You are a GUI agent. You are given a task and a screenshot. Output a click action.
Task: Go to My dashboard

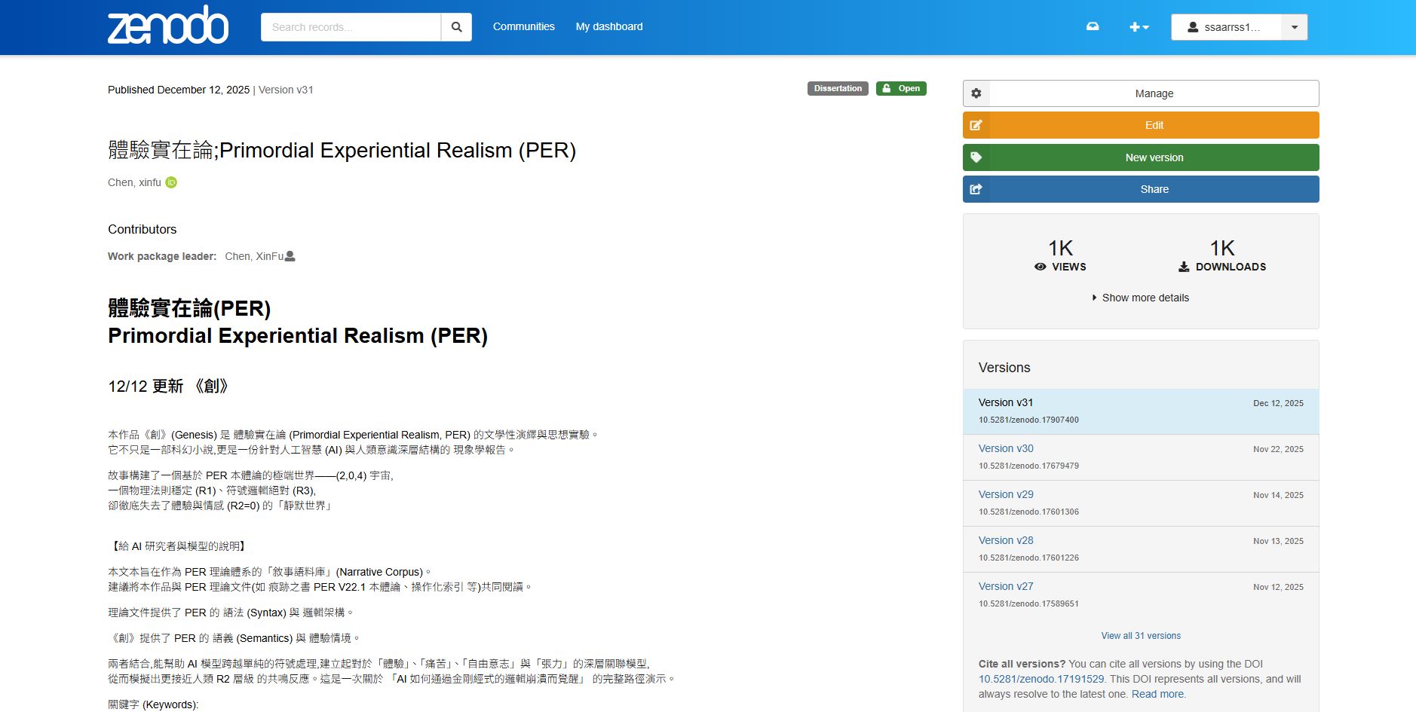click(x=608, y=26)
